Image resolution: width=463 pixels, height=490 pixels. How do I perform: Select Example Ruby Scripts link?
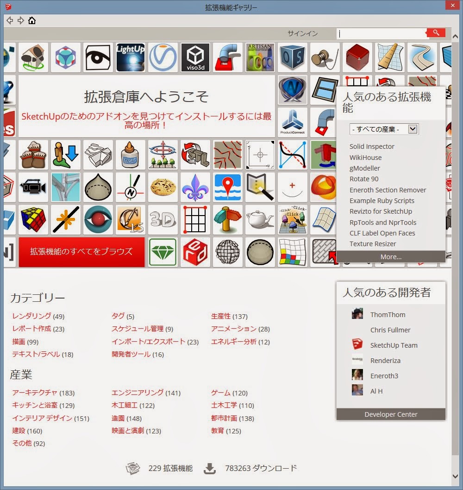coord(382,201)
